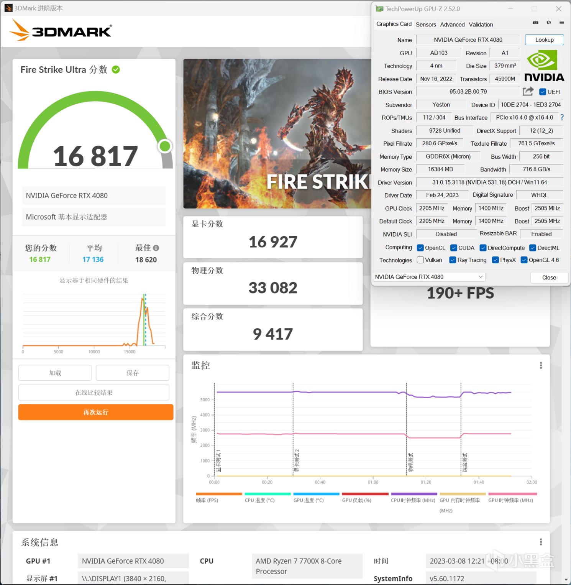Click the Lookup button in GPU-Z
571x585 pixels.
(544, 39)
